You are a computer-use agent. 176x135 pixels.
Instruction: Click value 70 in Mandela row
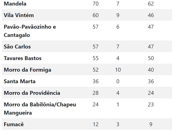tap(96, 4)
